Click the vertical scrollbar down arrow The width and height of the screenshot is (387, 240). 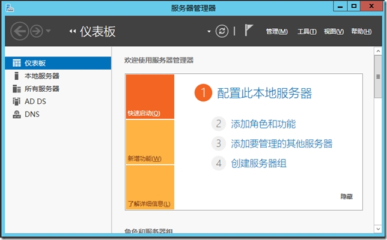(x=378, y=229)
